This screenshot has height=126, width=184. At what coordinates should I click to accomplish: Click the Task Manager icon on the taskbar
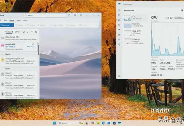pyautogui.click(x=120, y=123)
